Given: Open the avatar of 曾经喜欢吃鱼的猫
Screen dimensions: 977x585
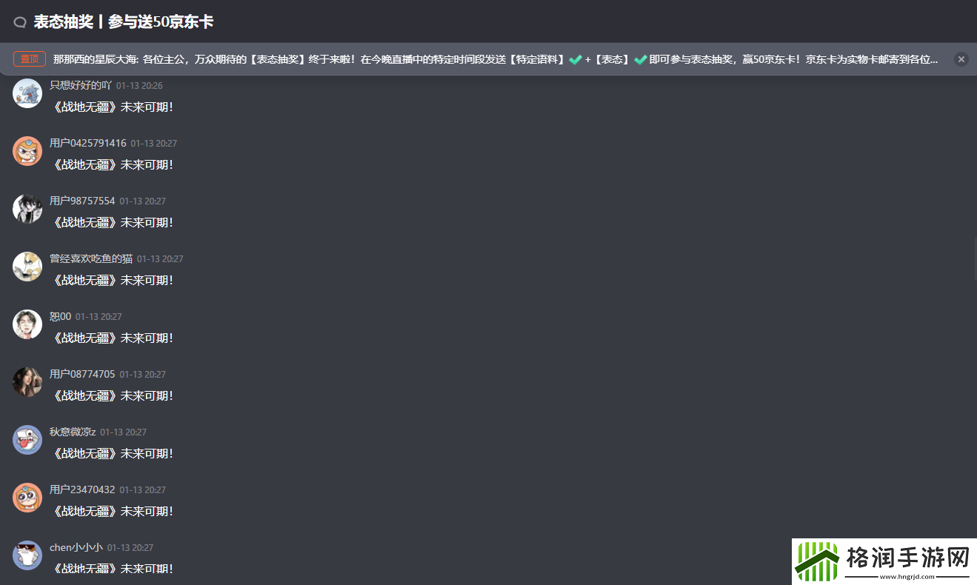Looking at the screenshot, I should 27,267.
